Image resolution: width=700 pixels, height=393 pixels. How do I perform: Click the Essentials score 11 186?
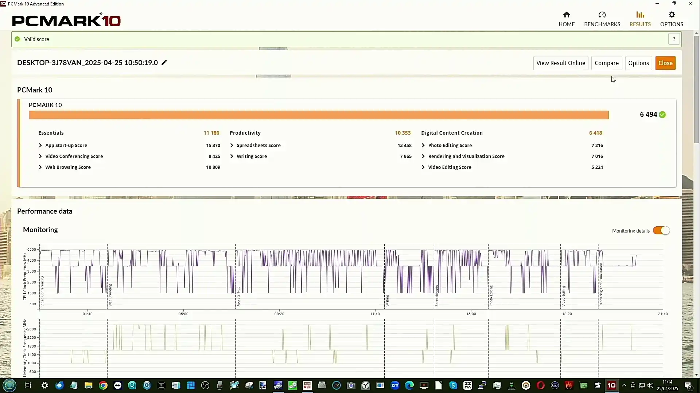point(211,133)
